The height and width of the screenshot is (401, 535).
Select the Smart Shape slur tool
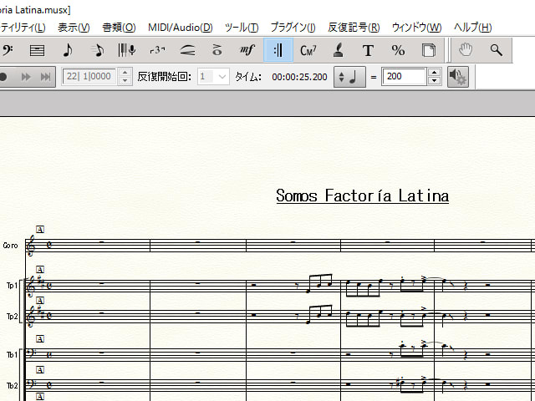(x=187, y=50)
